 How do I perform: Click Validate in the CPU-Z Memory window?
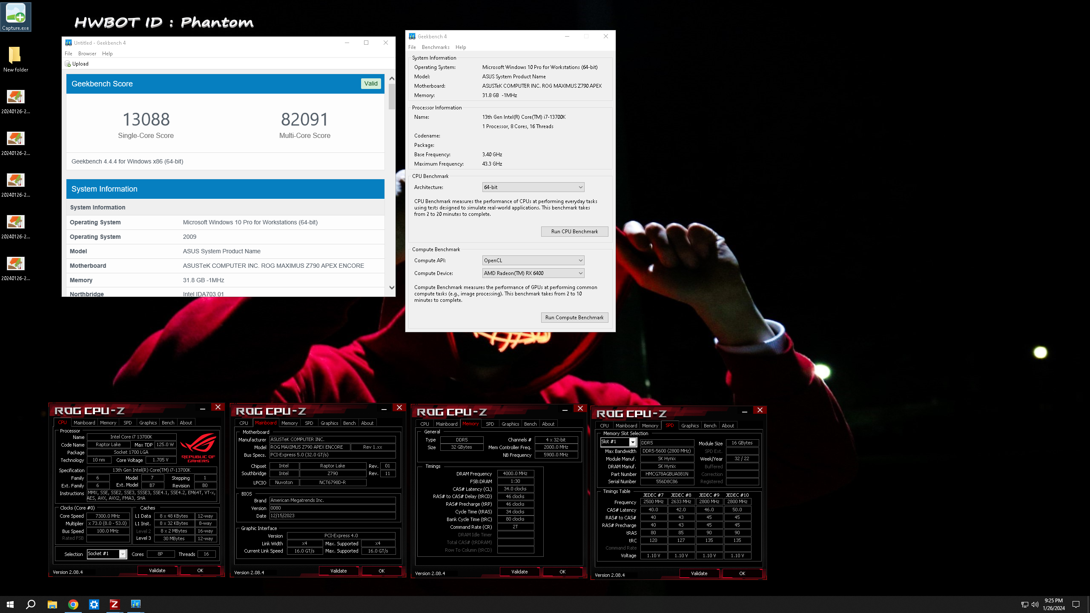pos(519,572)
